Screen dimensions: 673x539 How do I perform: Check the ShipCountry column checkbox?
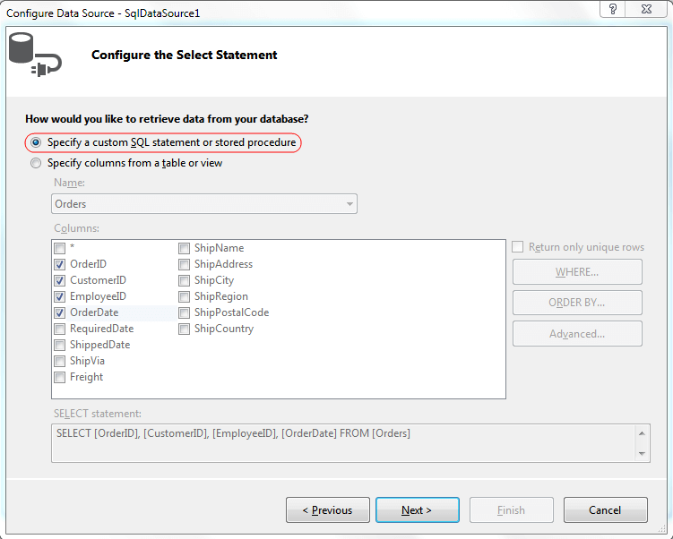click(x=184, y=329)
